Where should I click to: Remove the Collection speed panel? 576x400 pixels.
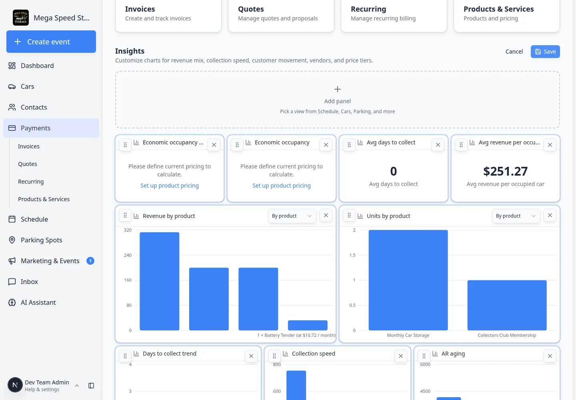pyautogui.click(x=401, y=356)
